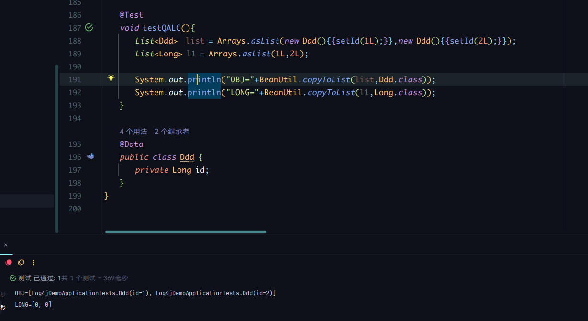Click the green run-test gutter icon at line 187

[89, 28]
